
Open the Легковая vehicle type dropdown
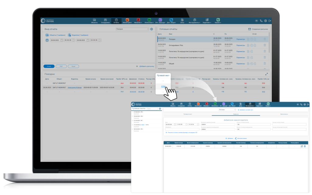point(227,109)
